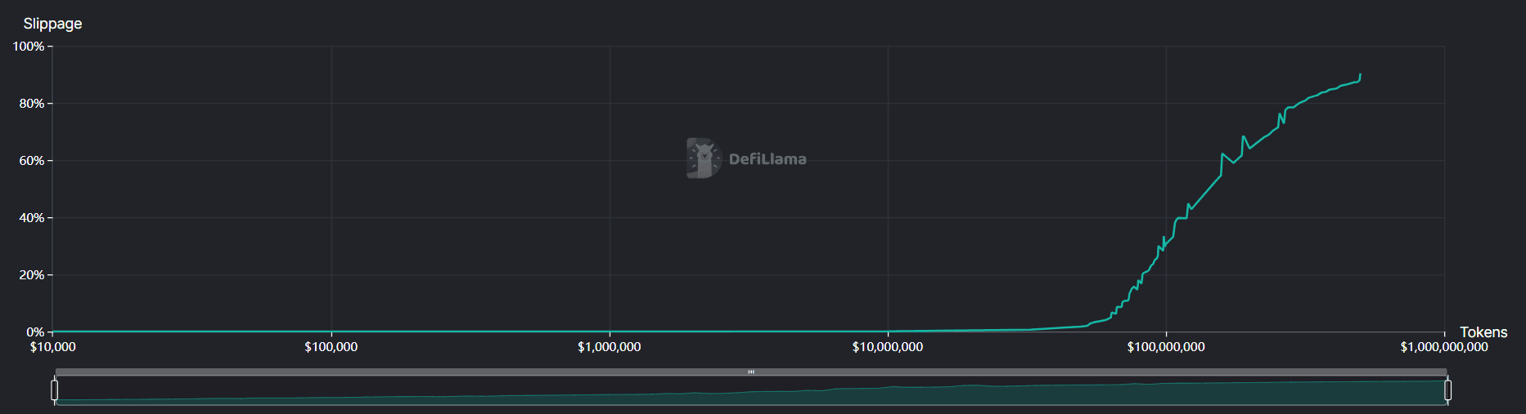Click inside the zoom preview area chart

pos(982,394)
